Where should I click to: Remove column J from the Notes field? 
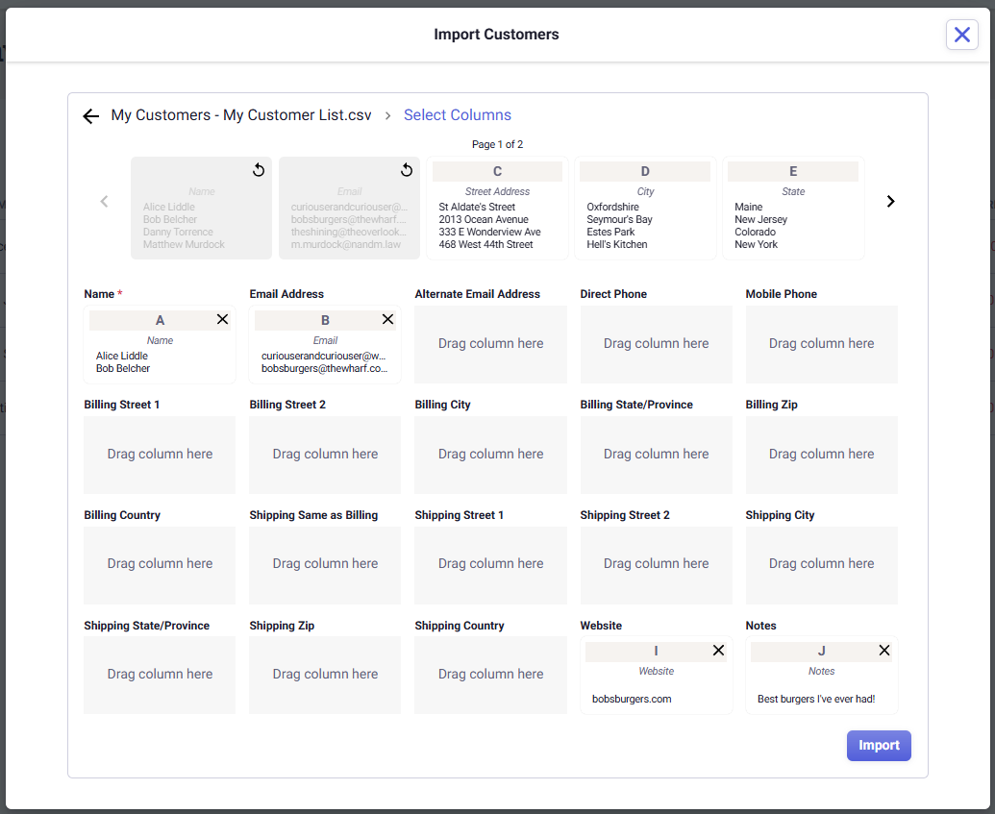pos(883,651)
